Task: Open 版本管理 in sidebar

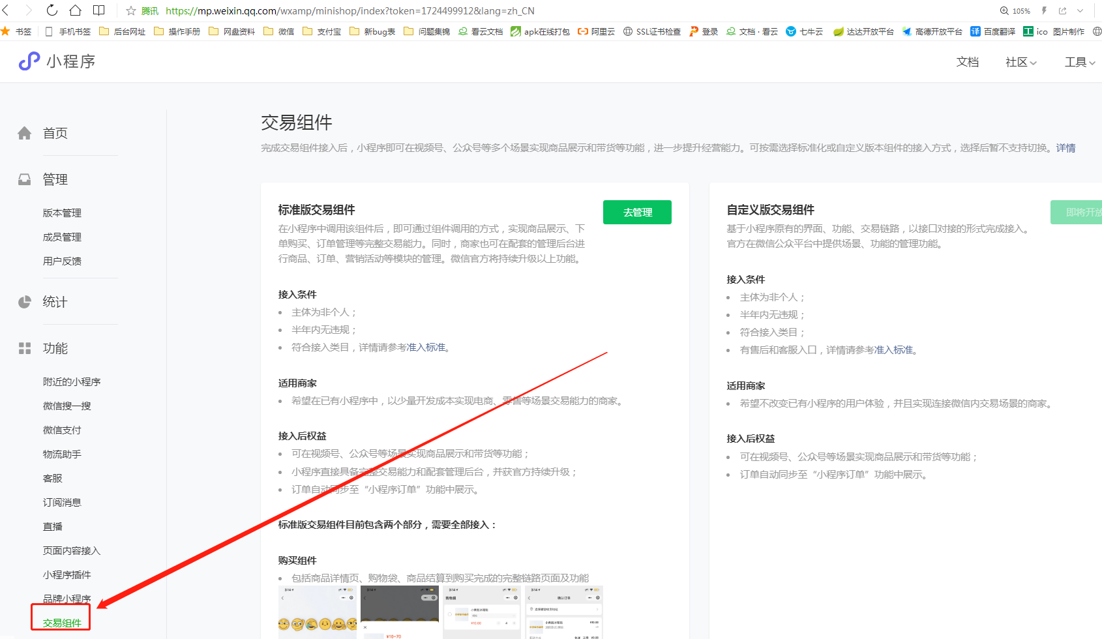Action: [x=62, y=213]
